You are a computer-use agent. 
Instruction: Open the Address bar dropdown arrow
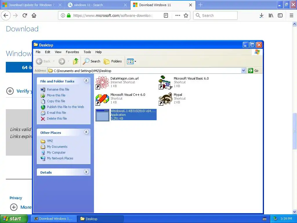pyautogui.click(x=243, y=71)
